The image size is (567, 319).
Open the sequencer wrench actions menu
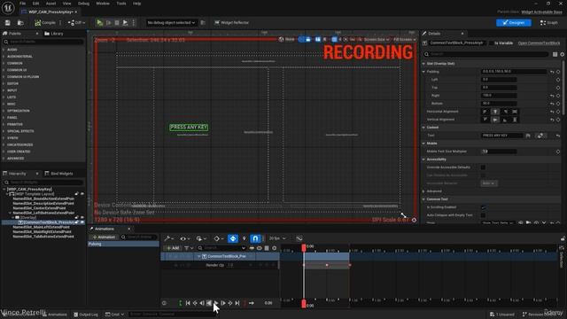169,238
